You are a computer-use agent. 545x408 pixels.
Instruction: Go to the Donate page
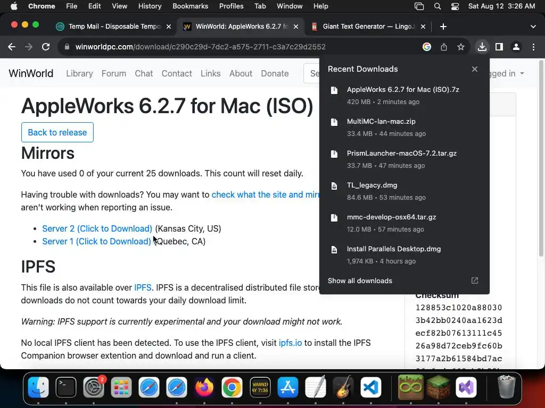click(x=275, y=73)
